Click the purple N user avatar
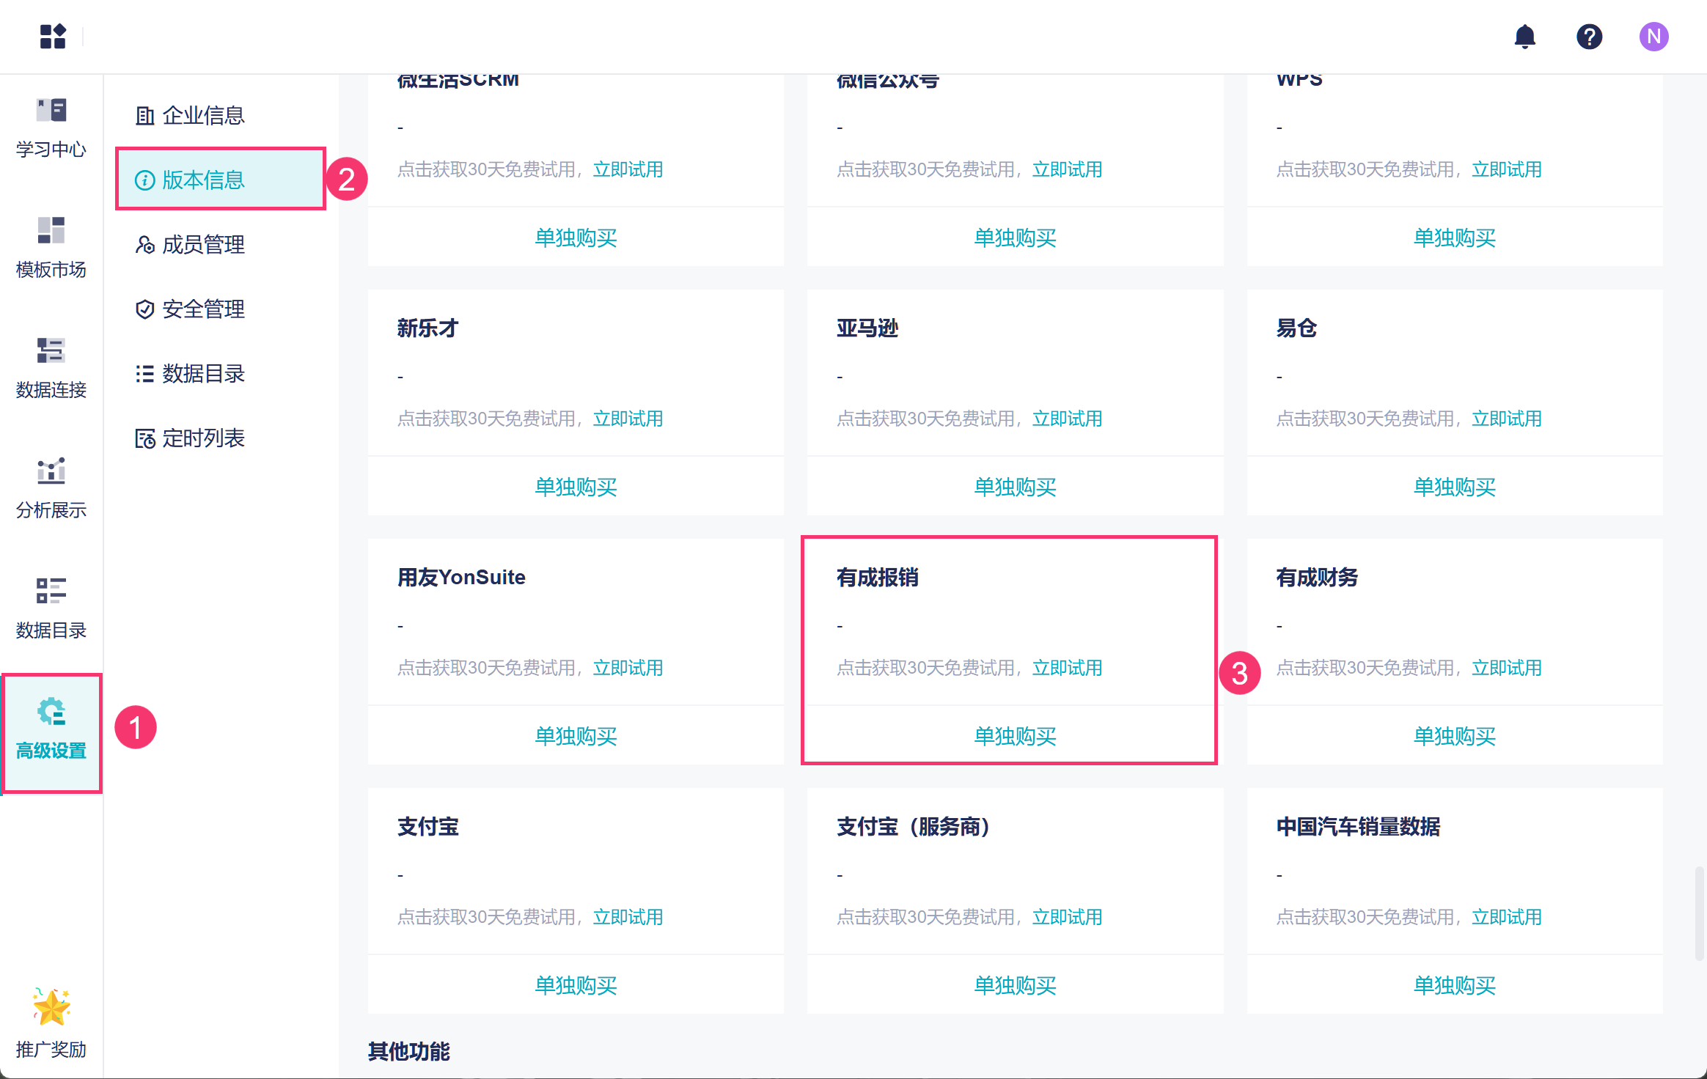The width and height of the screenshot is (1707, 1079). click(1653, 36)
